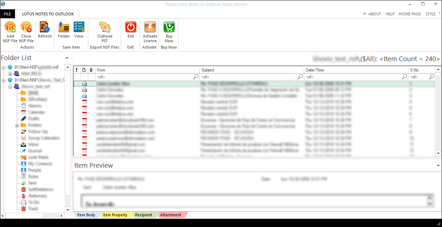The height and width of the screenshot is (227, 442).
Task: Select the To Do icon in tree
Action: (x=23, y=202)
